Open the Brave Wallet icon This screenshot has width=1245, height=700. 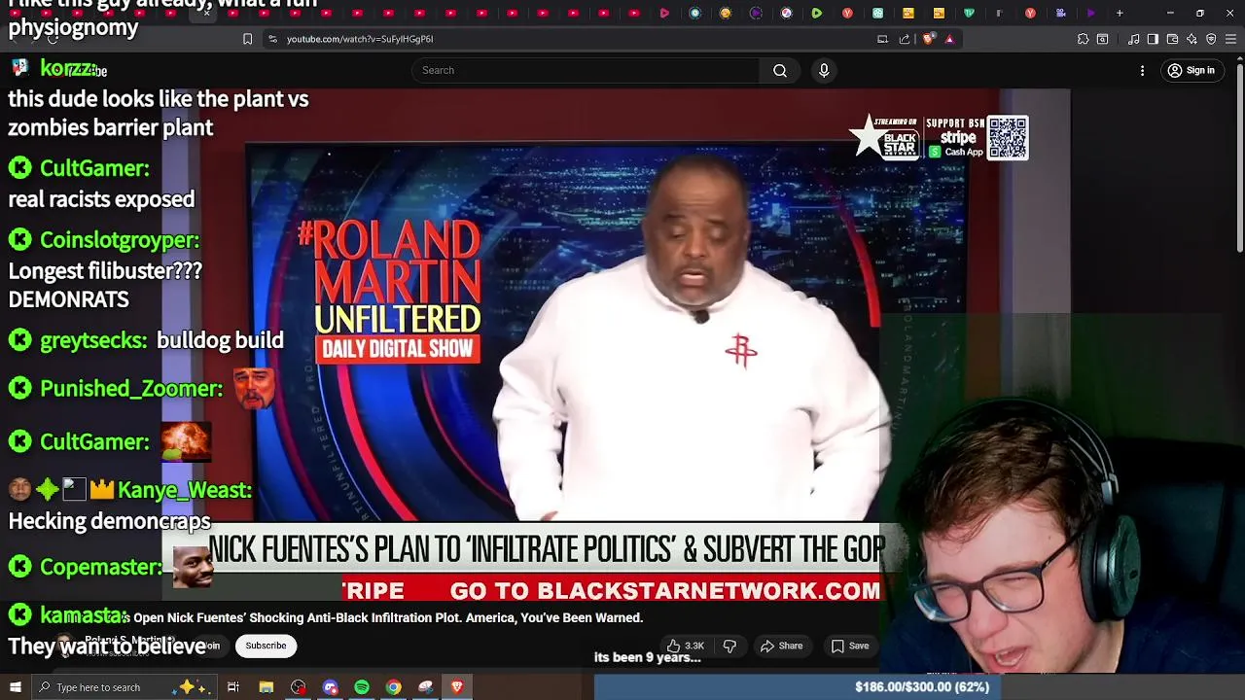click(1172, 39)
